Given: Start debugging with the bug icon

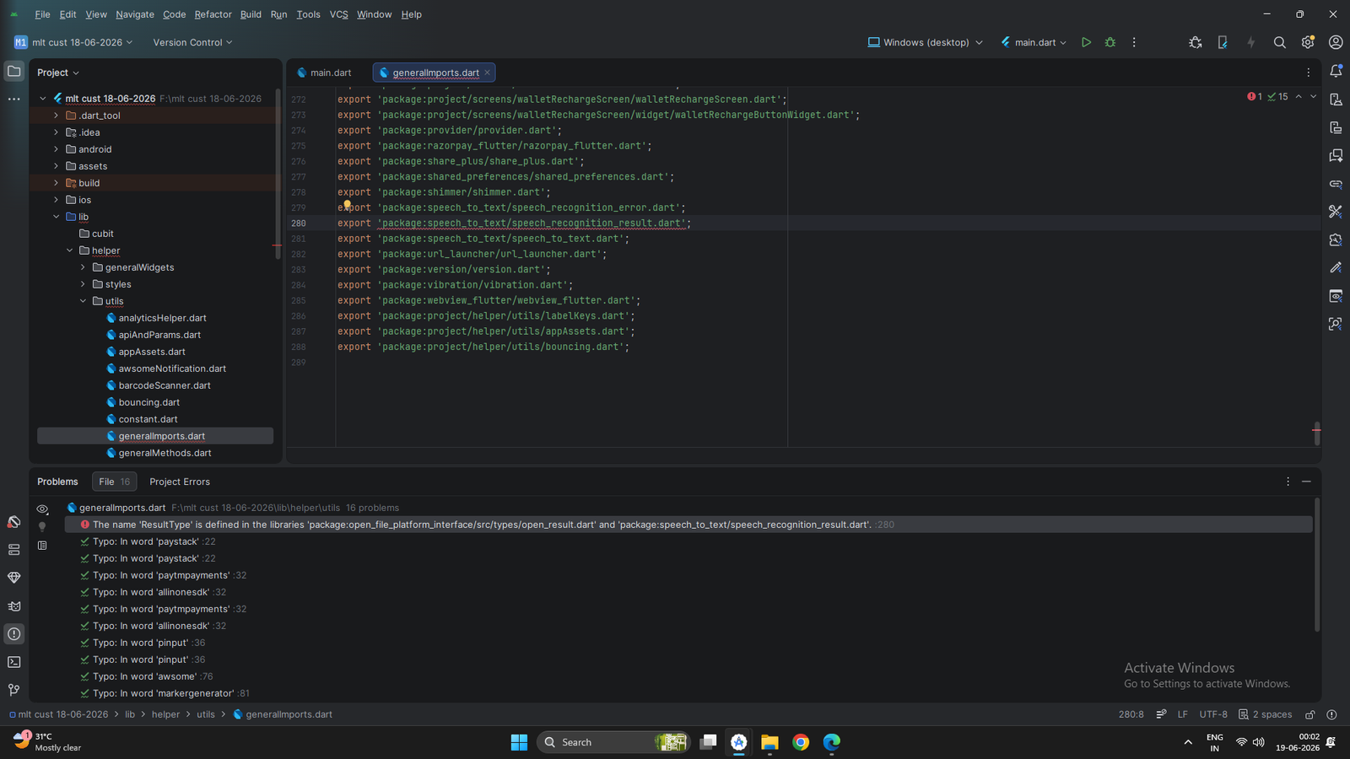Looking at the screenshot, I should click(x=1110, y=42).
